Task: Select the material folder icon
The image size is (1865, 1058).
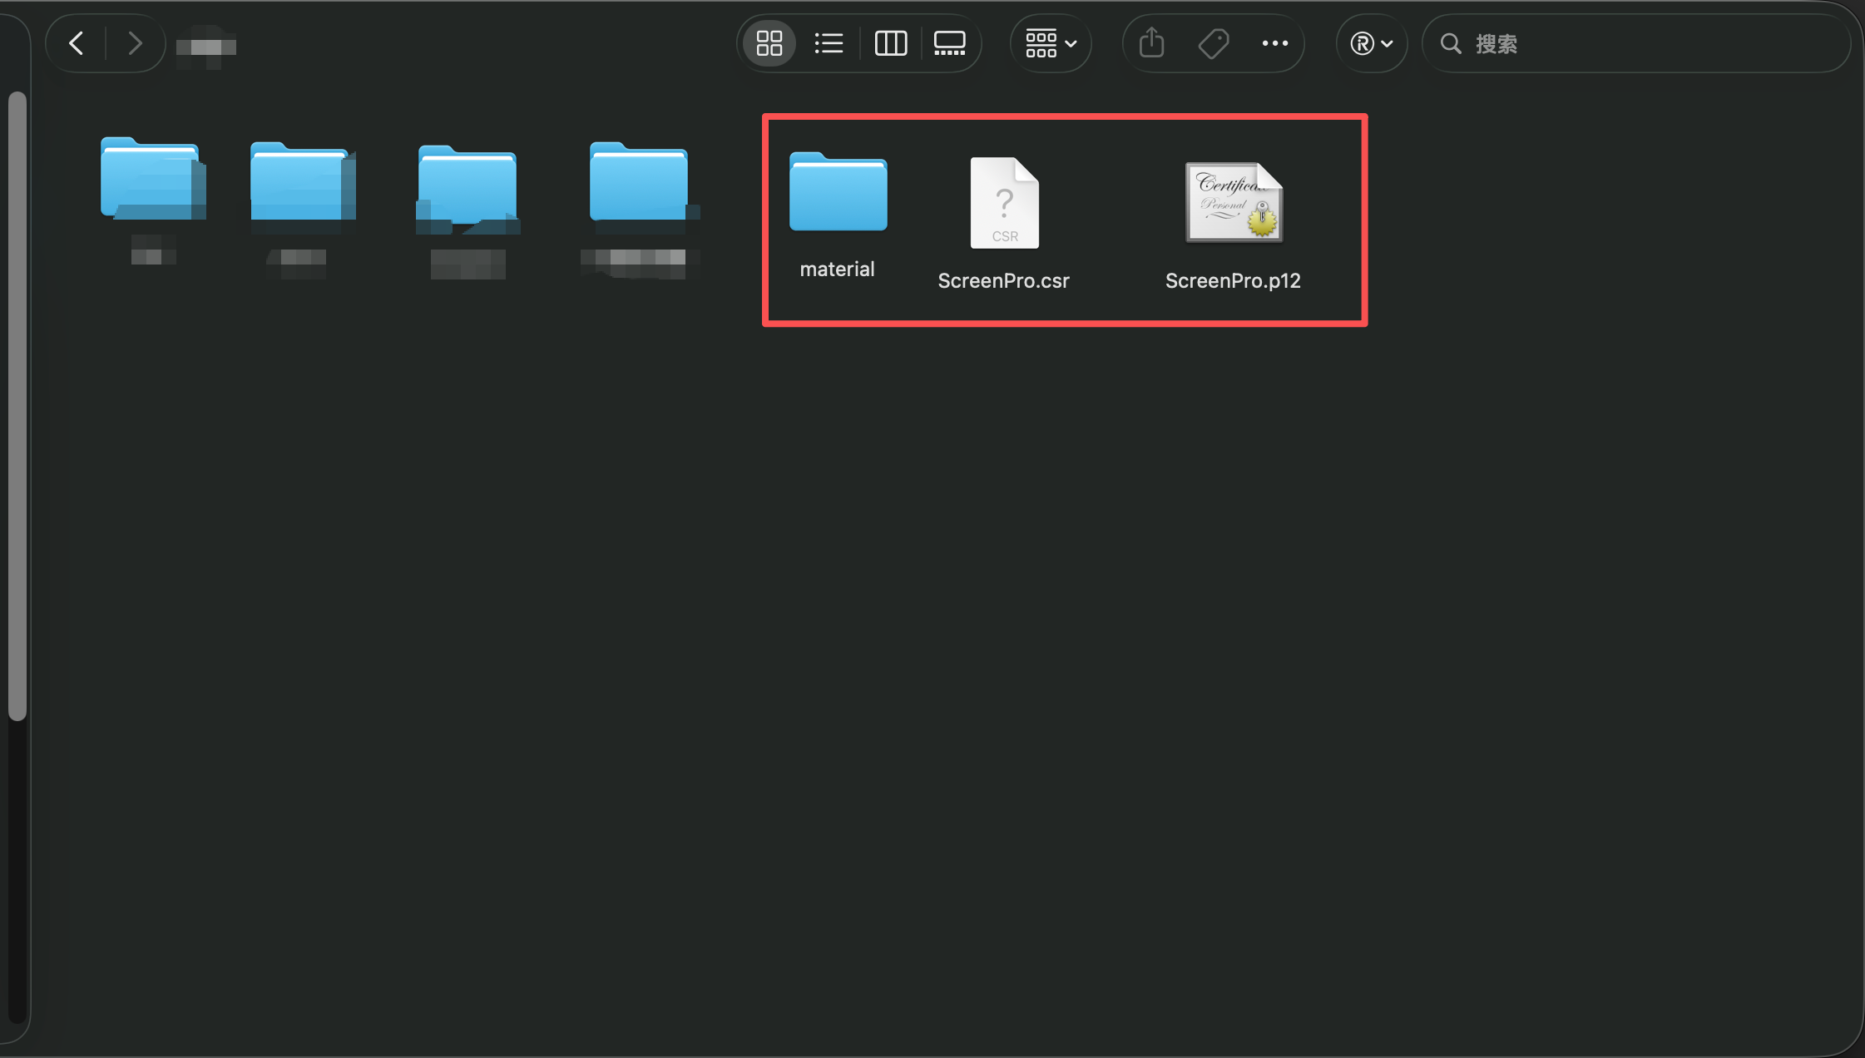Action: coord(838,191)
